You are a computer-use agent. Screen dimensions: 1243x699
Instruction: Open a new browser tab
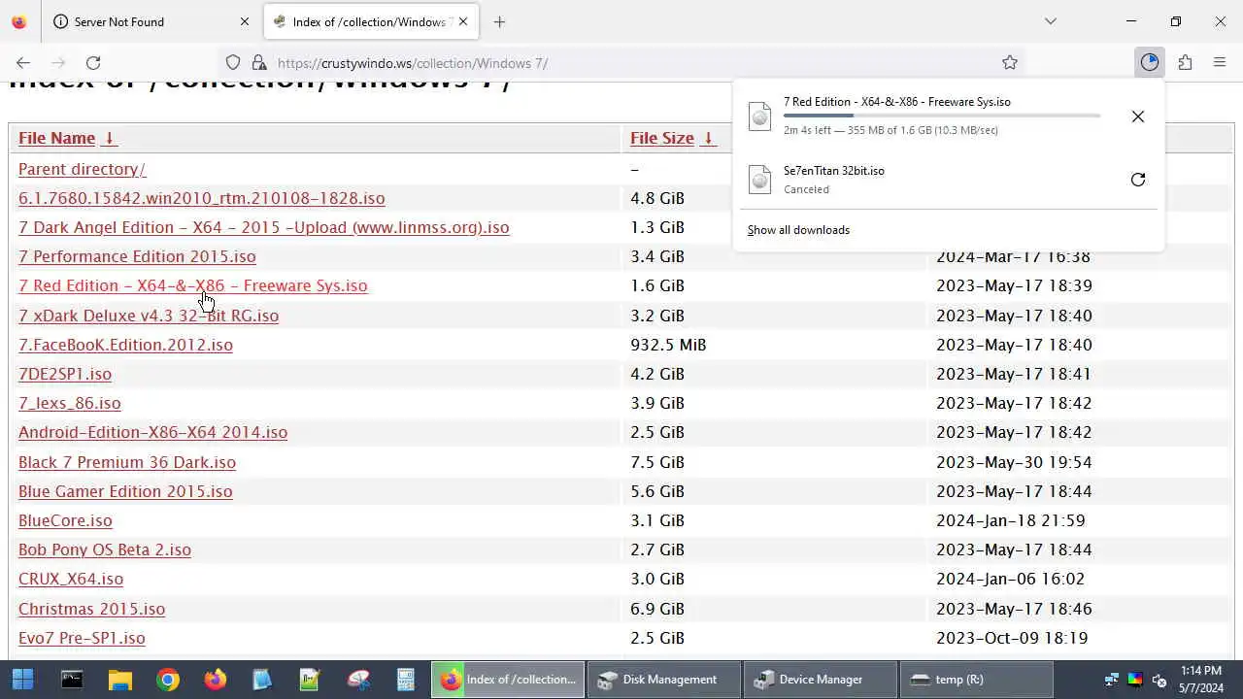click(499, 21)
